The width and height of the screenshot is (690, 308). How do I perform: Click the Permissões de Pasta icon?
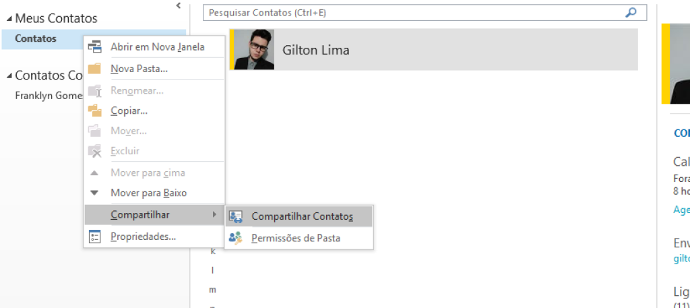235,239
